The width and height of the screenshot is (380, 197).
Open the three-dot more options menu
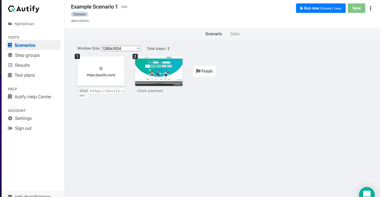coord(371,8)
